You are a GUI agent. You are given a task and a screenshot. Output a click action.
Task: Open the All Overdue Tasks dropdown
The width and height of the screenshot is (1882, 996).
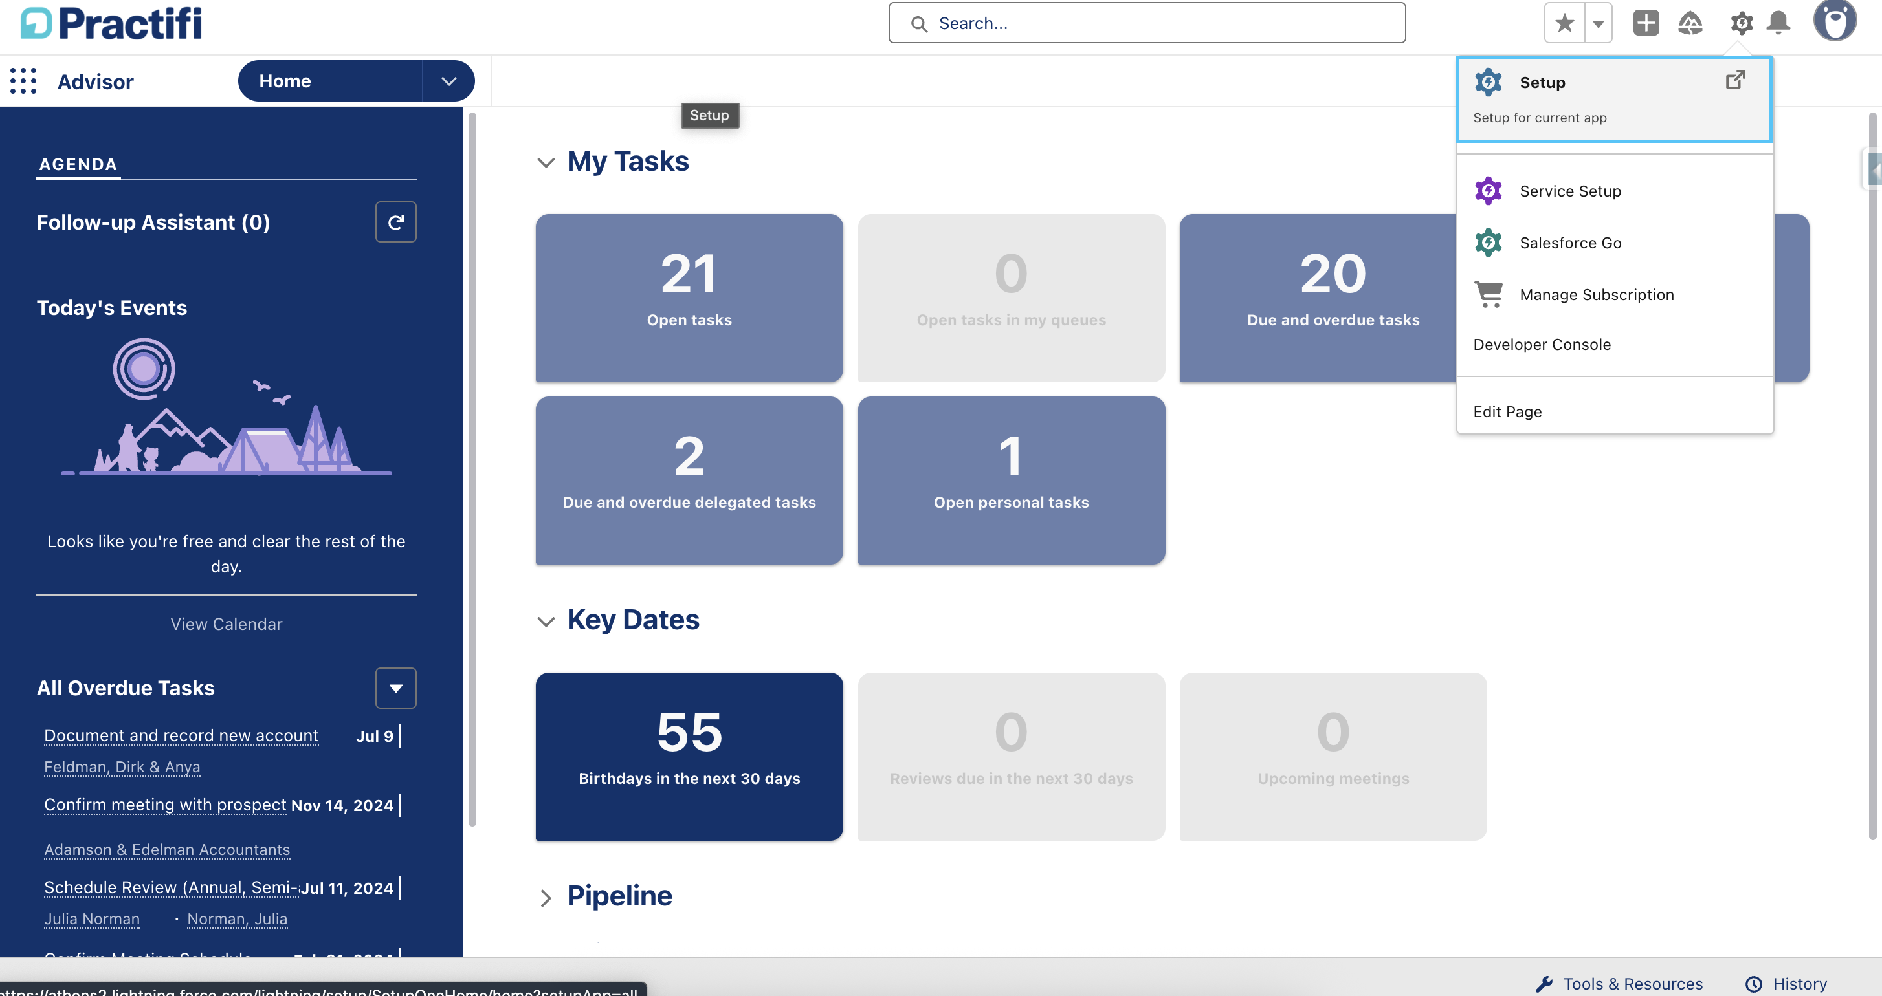tap(395, 687)
